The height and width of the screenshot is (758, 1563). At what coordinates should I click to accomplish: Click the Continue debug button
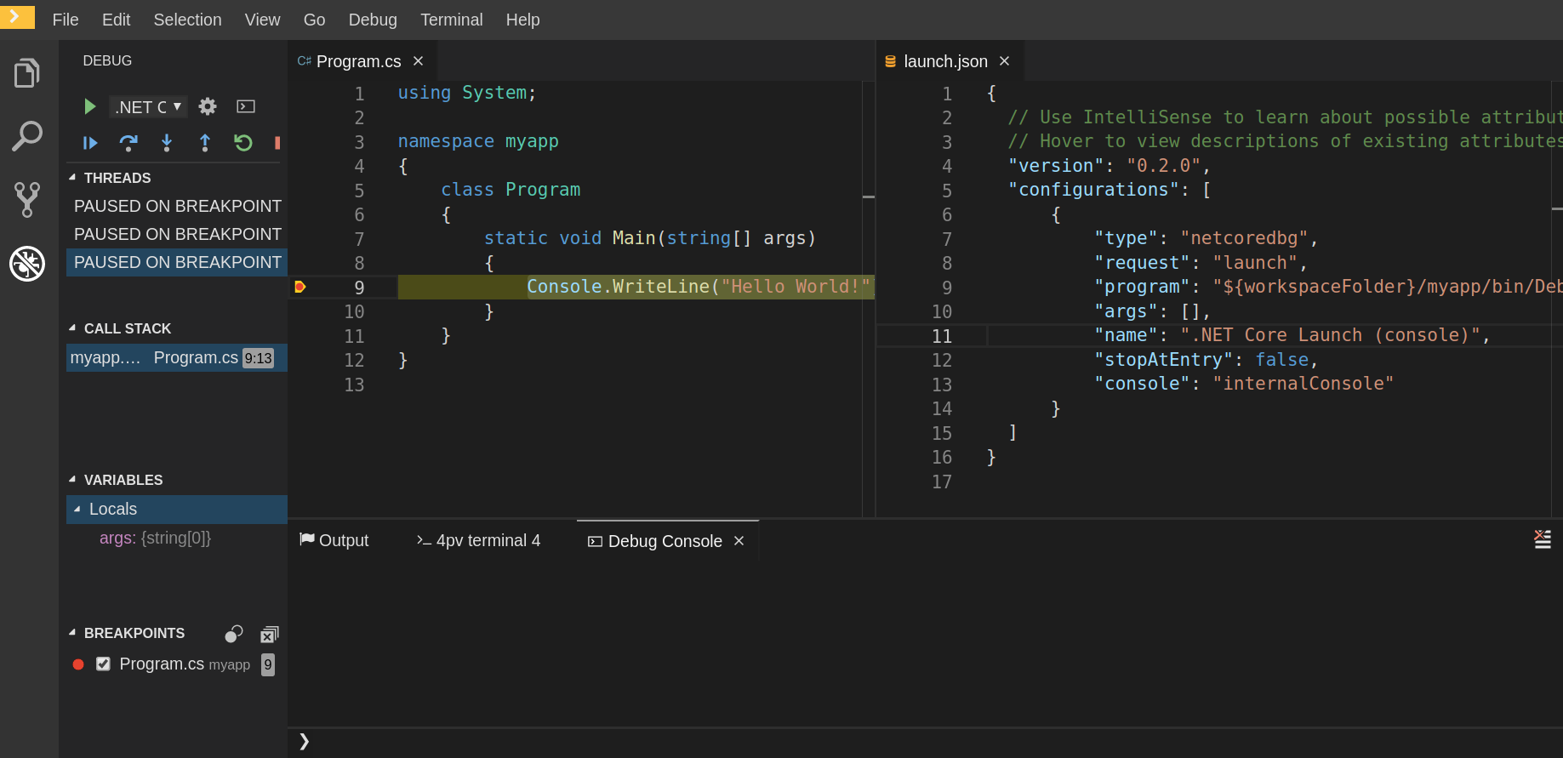(90, 143)
